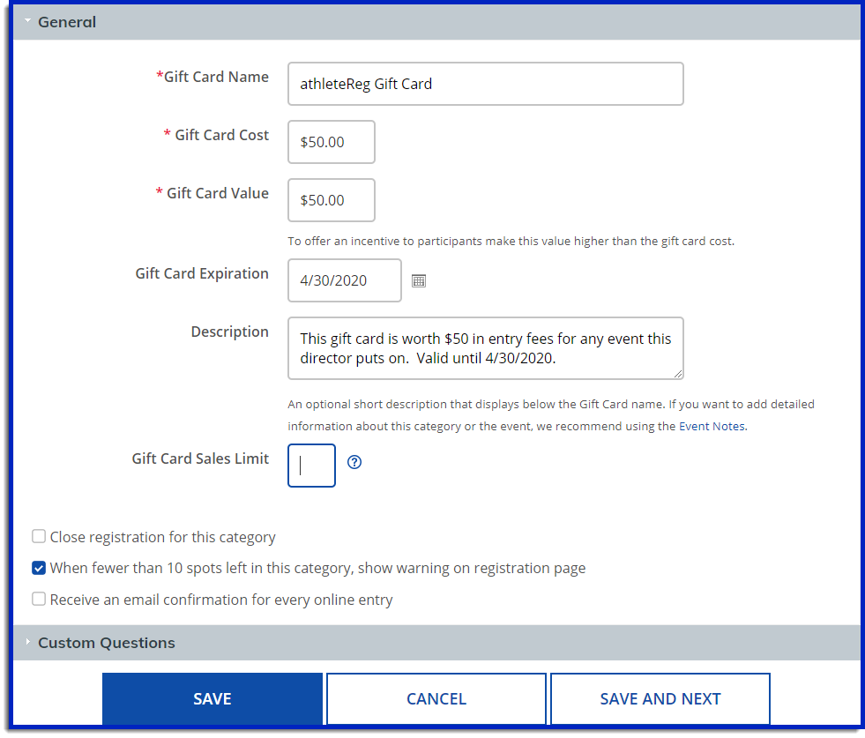The image size is (865, 738).
Task: Click the Gift Card Name label text
Action: click(x=215, y=77)
